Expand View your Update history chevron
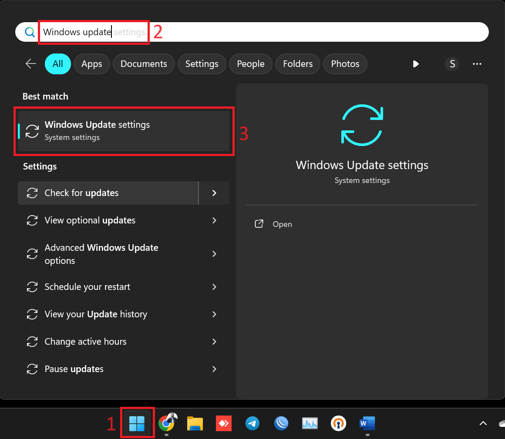Image resolution: width=505 pixels, height=439 pixels. [214, 314]
